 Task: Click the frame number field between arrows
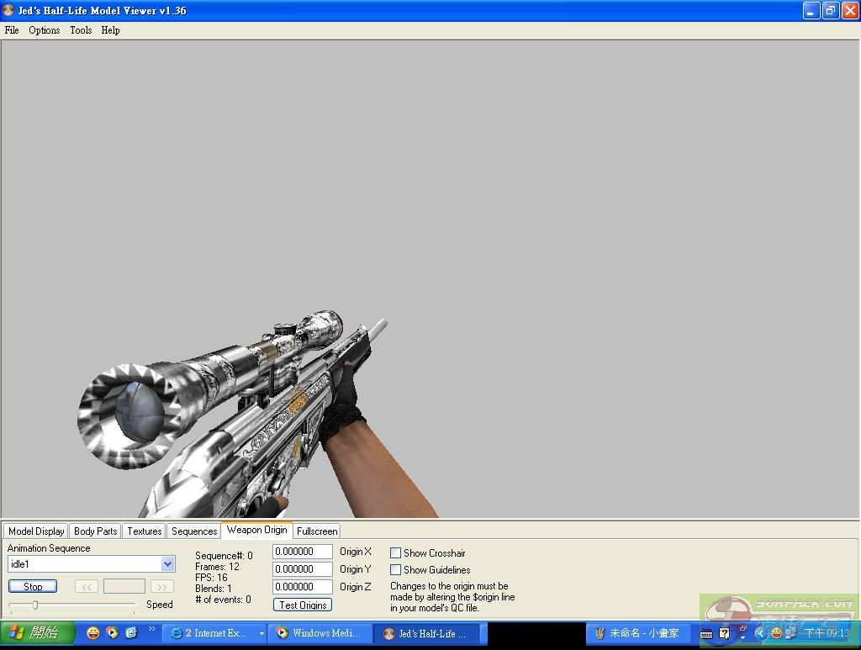(124, 586)
